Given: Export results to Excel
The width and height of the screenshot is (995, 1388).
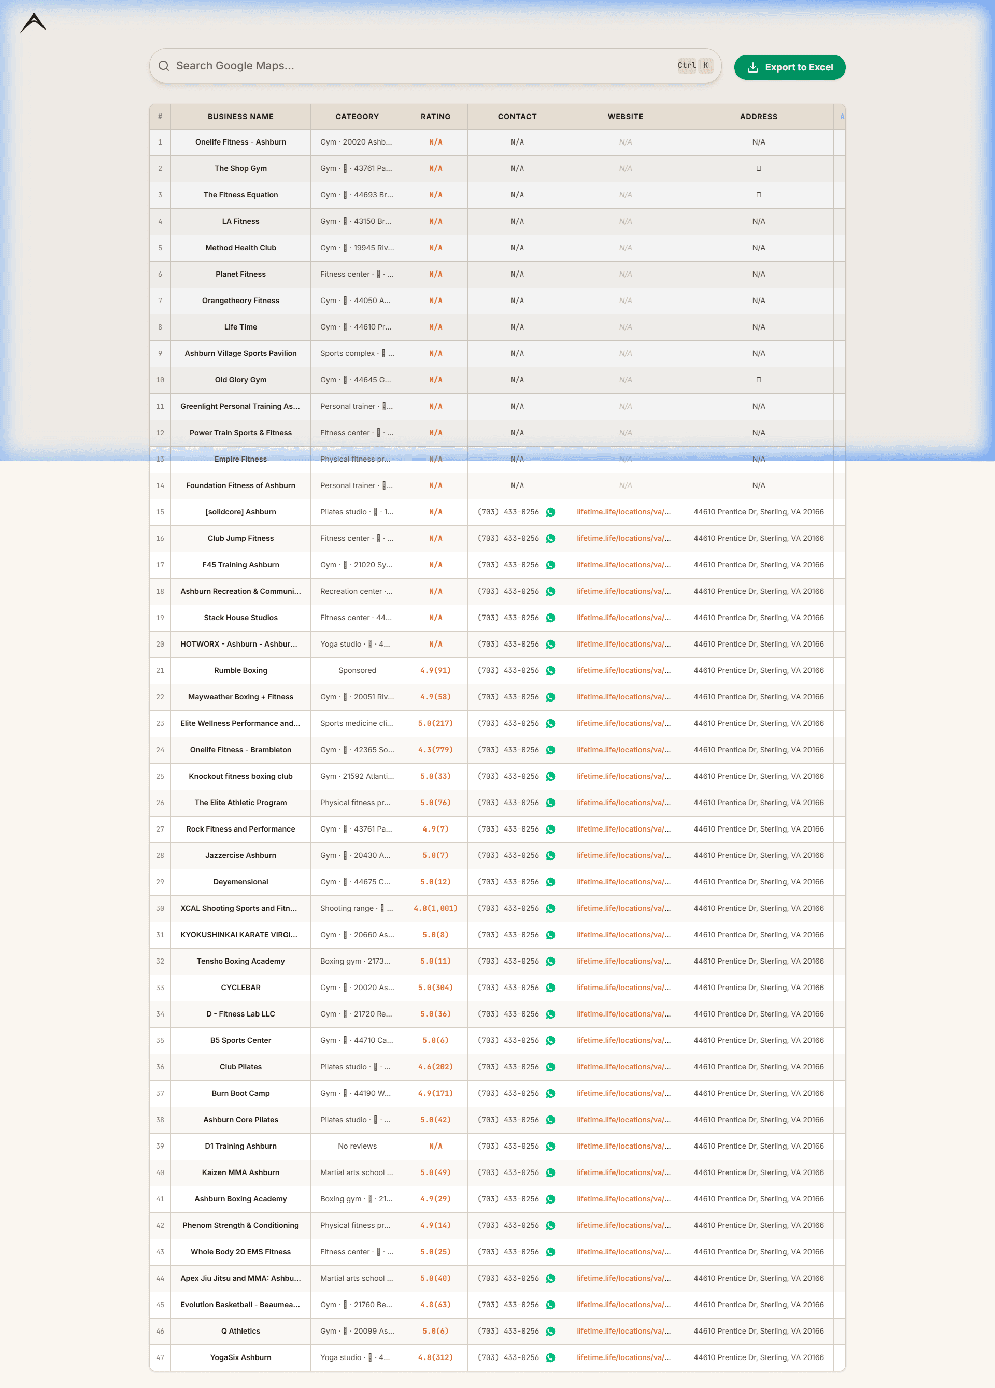Looking at the screenshot, I should pos(789,67).
